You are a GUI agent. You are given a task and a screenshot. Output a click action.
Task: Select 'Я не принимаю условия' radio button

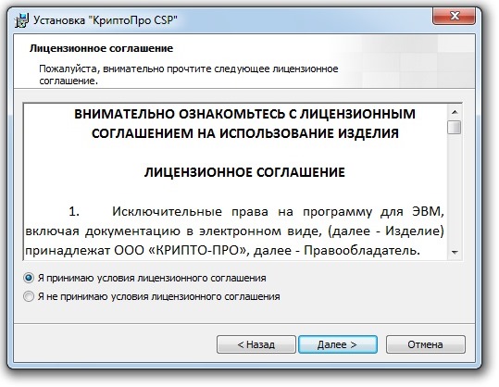29,296
